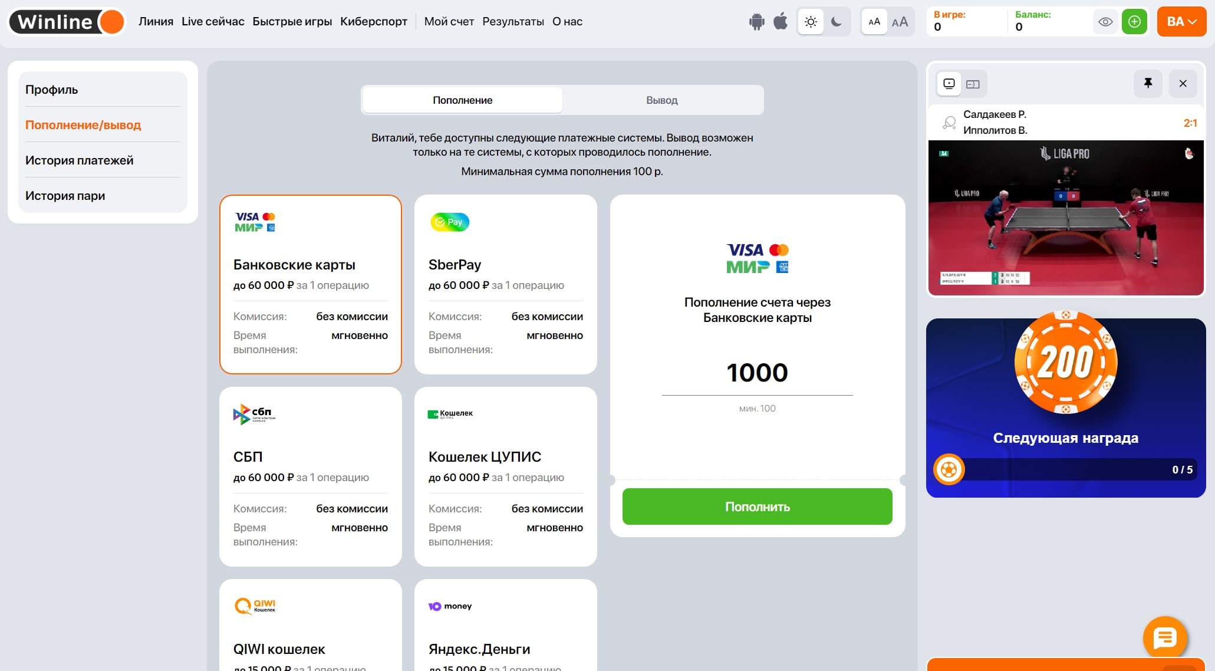Image resolution: width=1215 pixels, height=671 pixels.
Task: Click the Android app download icon
Action: pos(756,22)
